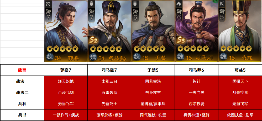
Task: Select the 五雷轰顶 cell
Action: [x=109, y=93]
